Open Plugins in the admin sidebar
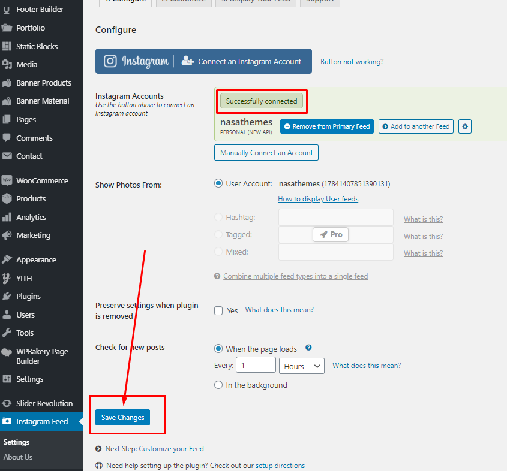Screen dimensions: 507x471 click(x=28, y=297)
